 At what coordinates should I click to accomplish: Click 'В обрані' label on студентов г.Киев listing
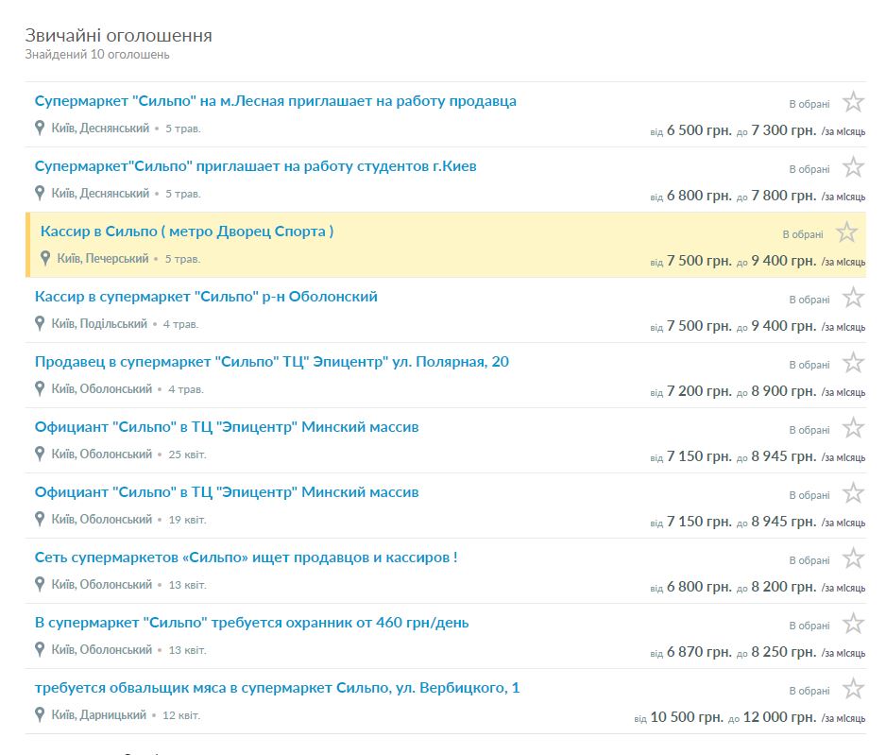tap(809, 169)
